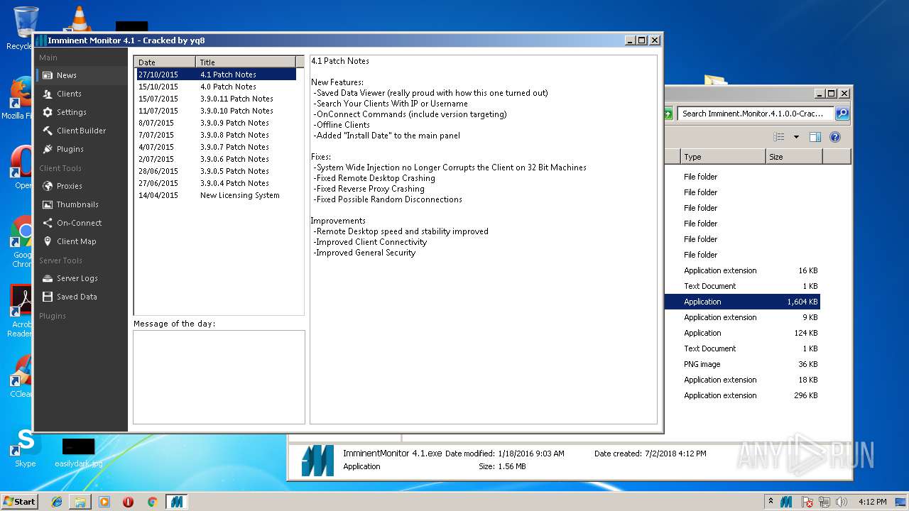
Task: Select the 3.9.0.9 Patch Notes row
Action: click(216, 123)
